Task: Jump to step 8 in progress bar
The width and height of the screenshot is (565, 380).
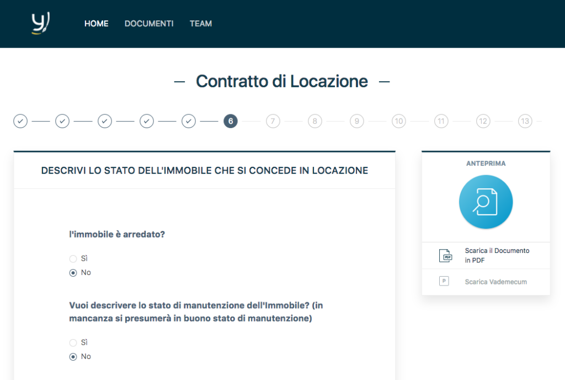Action: tap(315, 121)
